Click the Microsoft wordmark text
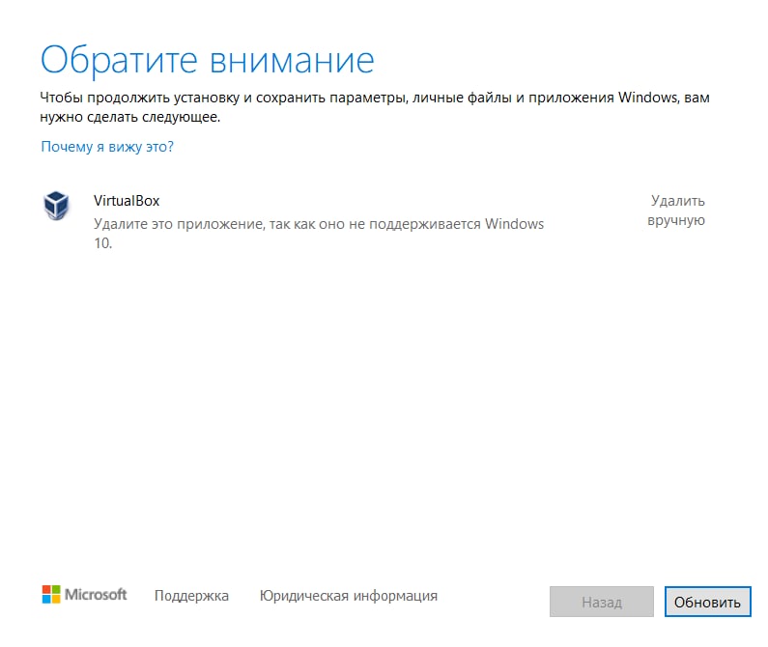 coord(96,595)
